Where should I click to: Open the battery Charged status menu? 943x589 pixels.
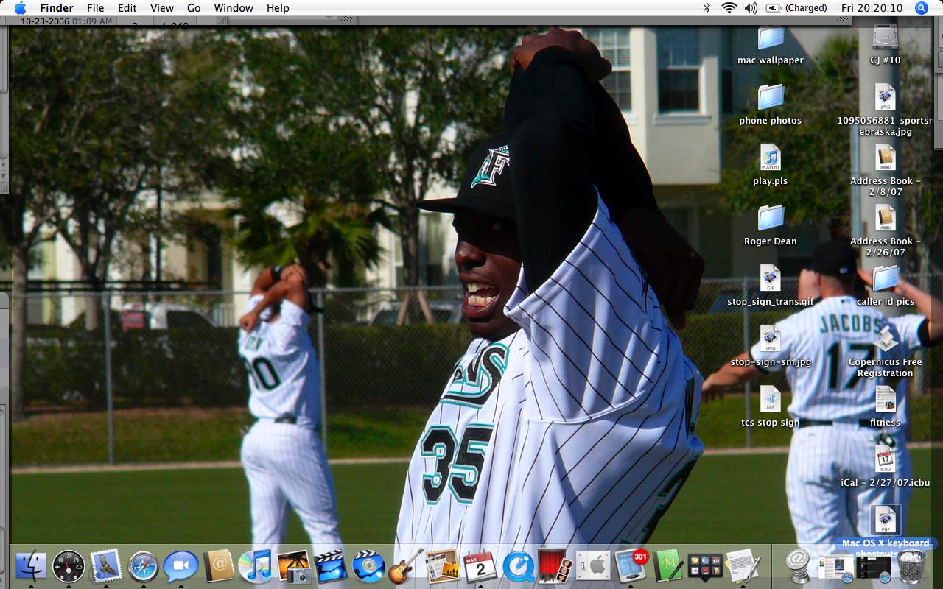[x=796, y=8]
